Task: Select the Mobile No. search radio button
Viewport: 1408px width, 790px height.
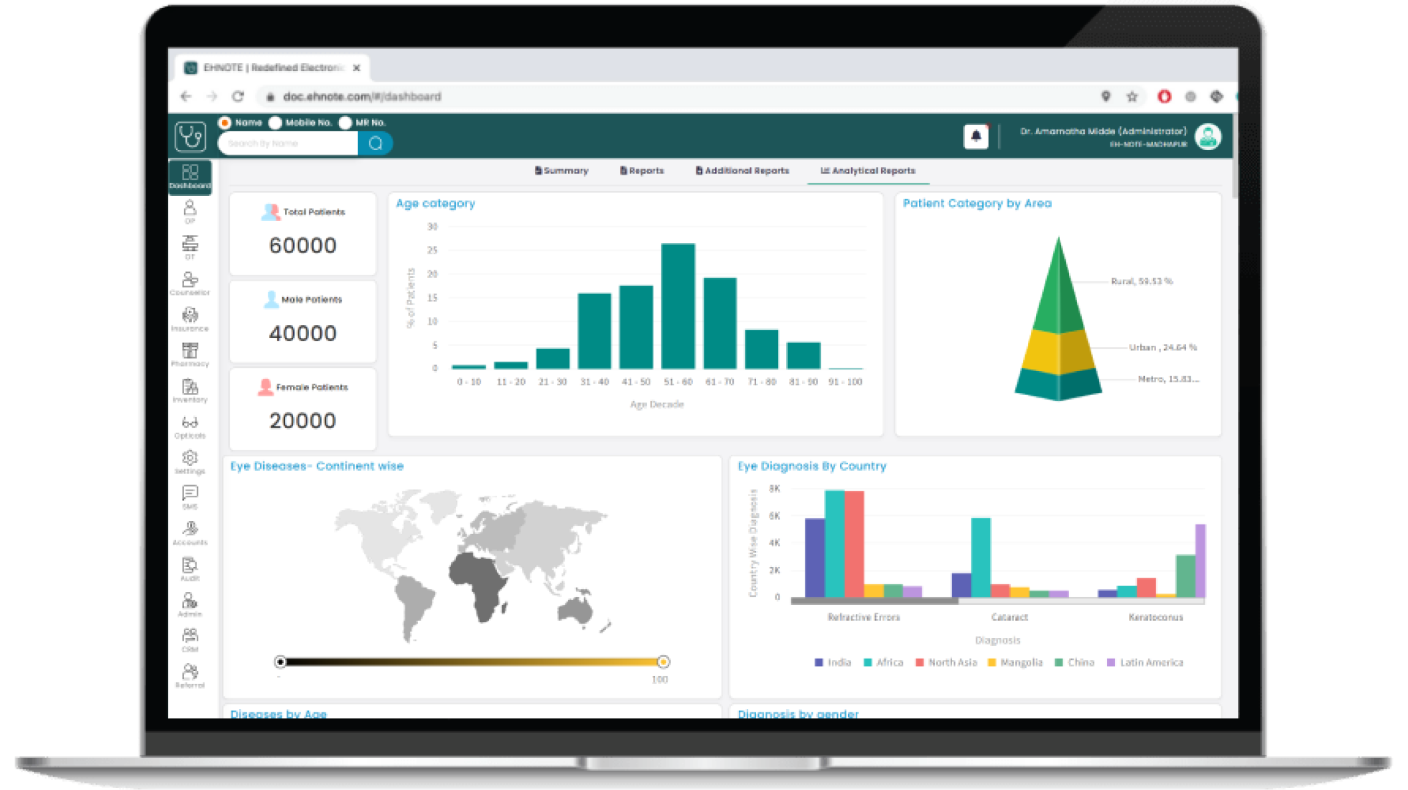Action: (275, 123)
